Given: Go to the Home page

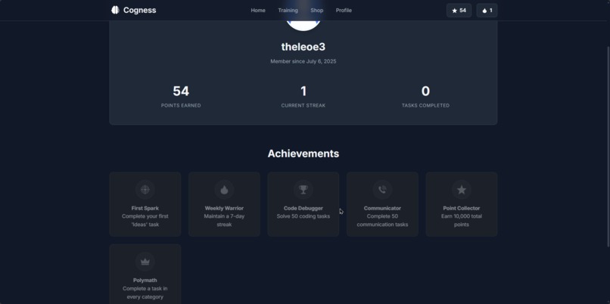Looking at the screenshot, I should pos(258,11).
